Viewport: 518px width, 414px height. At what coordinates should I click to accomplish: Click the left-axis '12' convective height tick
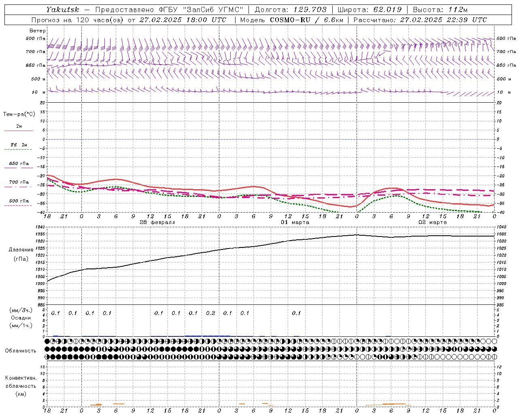[x=43, y=367]
